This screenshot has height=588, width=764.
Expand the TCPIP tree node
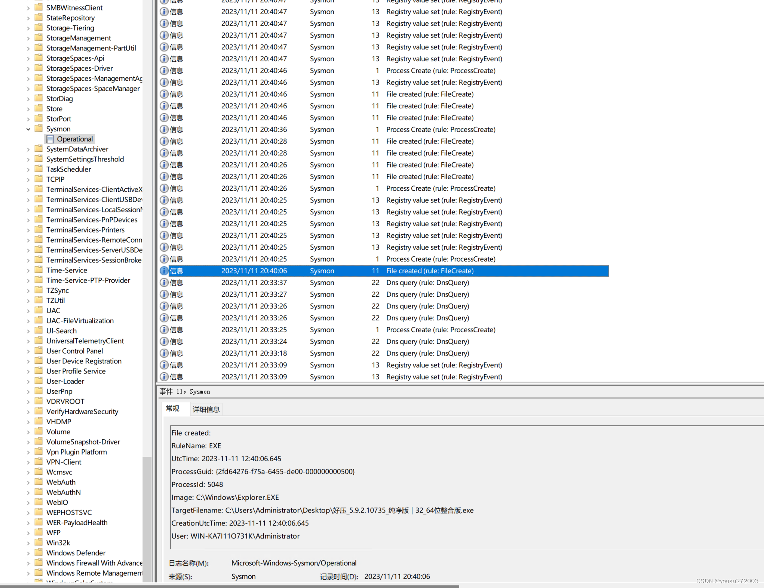tap(28, 180)
